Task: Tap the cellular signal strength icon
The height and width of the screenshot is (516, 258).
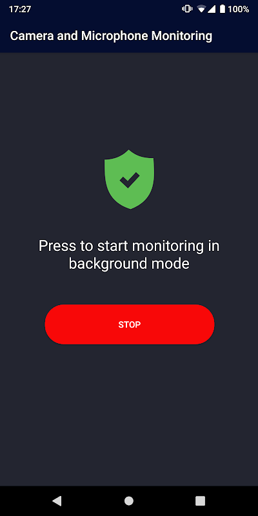Action: pos(212,9)
